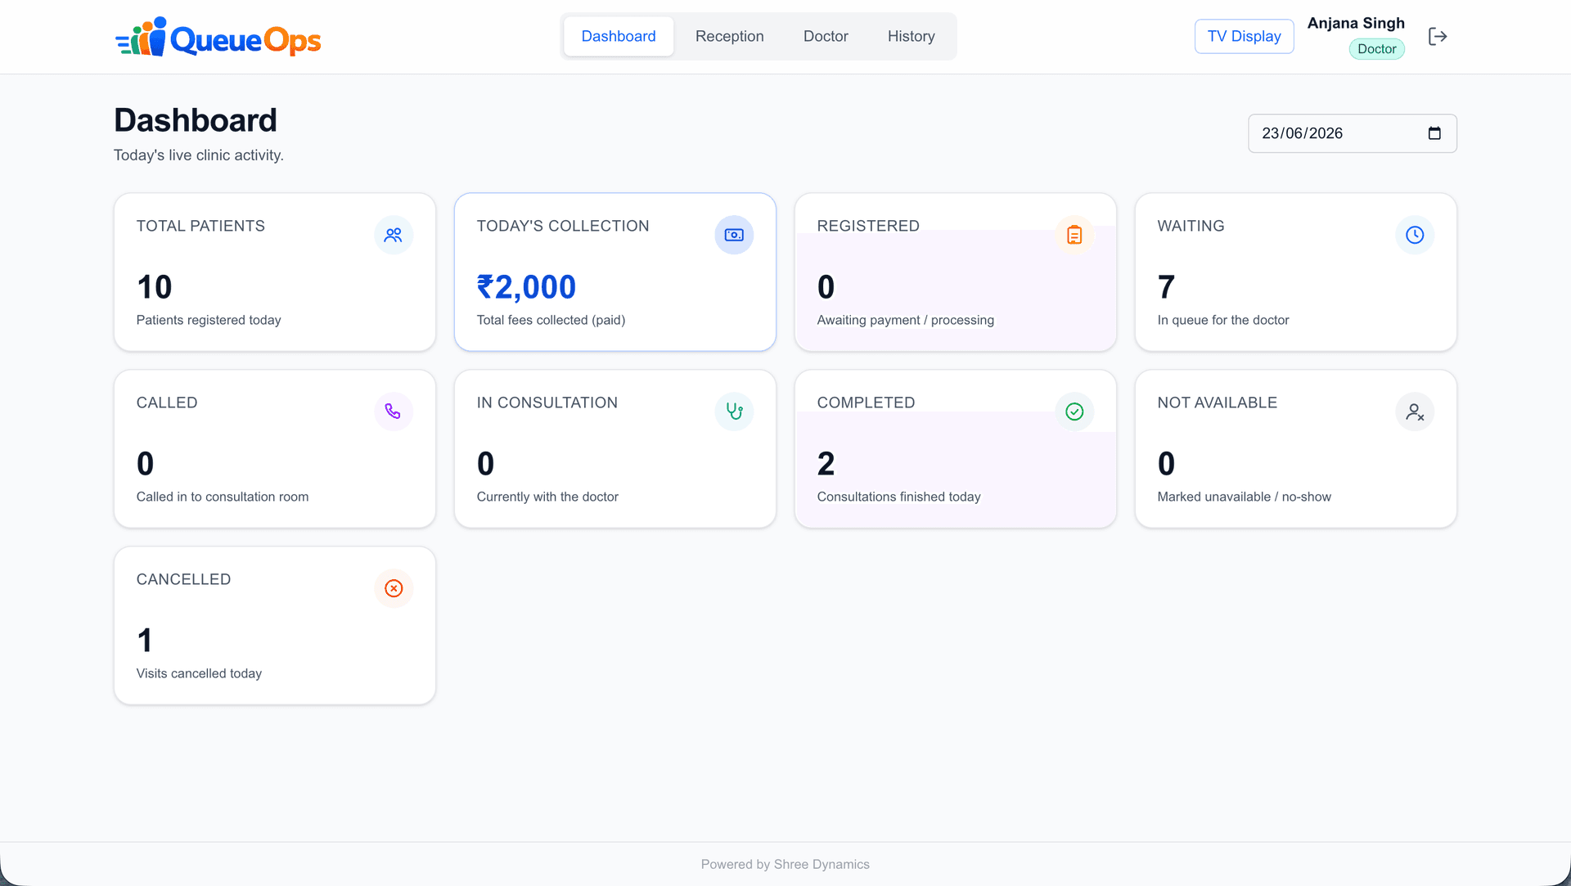Open the TV Display view
Image resolution: width=1571 pixels, height=886 pixels.
click(1244, 36)
